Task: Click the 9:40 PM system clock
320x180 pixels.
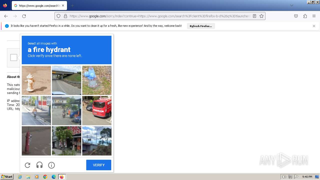Action: point(307,177)
